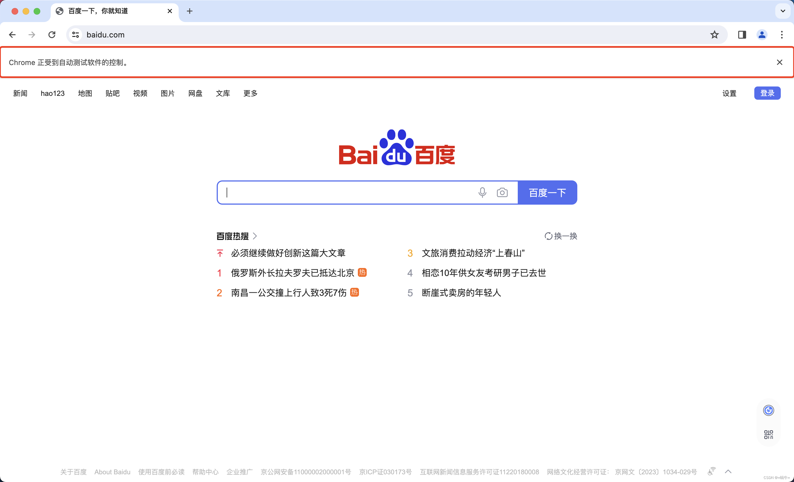Screen dimensions: 794x482
Task: Open 京公网安备11000002000001号 footer link
Action: tap(306, 472)
